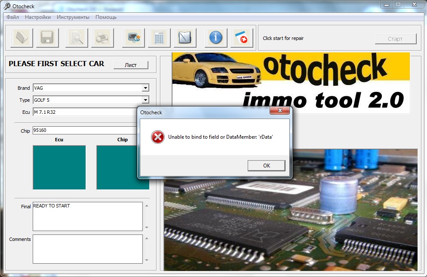Viewport: 427px width, 277px height.
Task: Open print preview with the magnifier icon
Action: (x=77, y=38)
